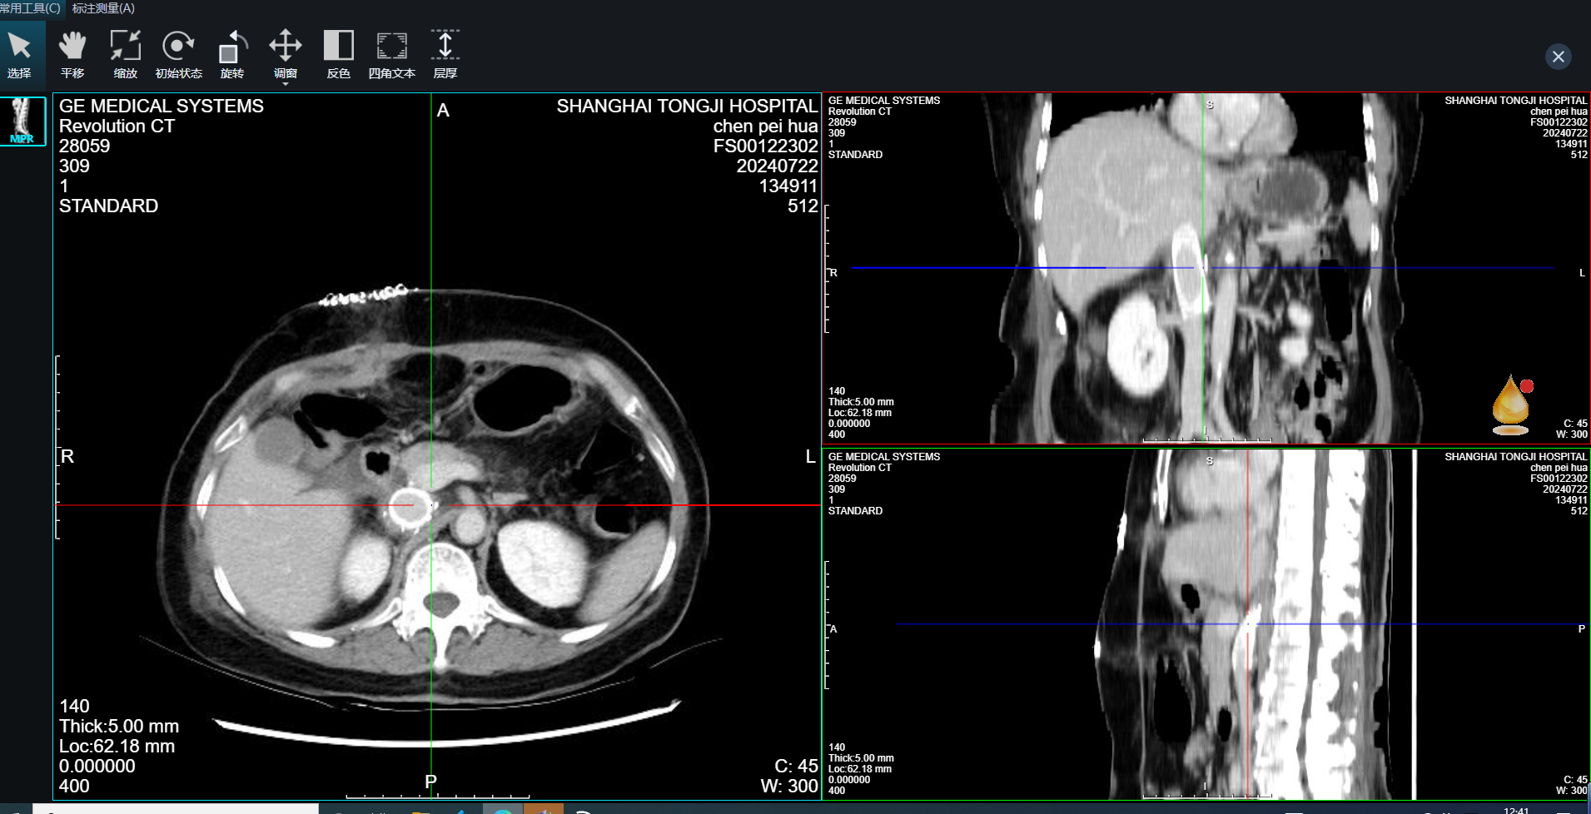Open the 常用工具(C) menu
1591x814 pixels.
[x=31, y=8]
